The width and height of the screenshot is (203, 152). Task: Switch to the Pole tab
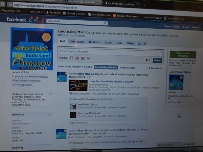tap(119, 43)
